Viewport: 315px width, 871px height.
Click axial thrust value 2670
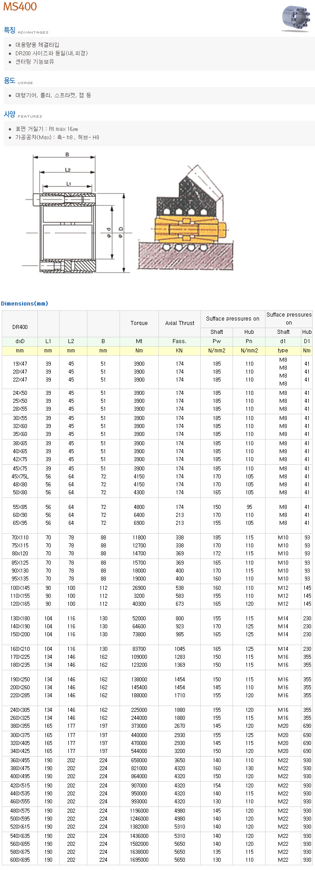click(180, 726)
